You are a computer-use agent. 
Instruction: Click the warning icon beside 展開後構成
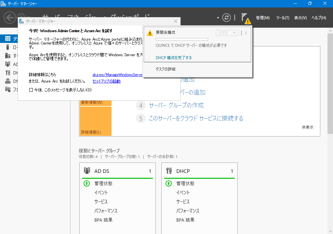pos(150,33)
